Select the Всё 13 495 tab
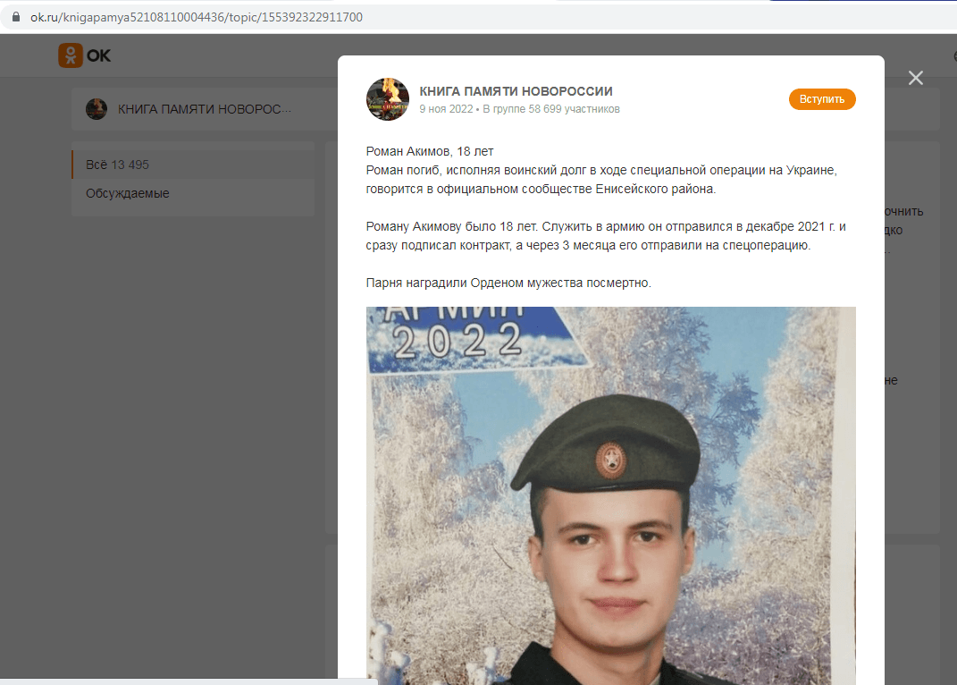Screen dimensions: 957x685 pyautogui.click(x=193, y=165)
